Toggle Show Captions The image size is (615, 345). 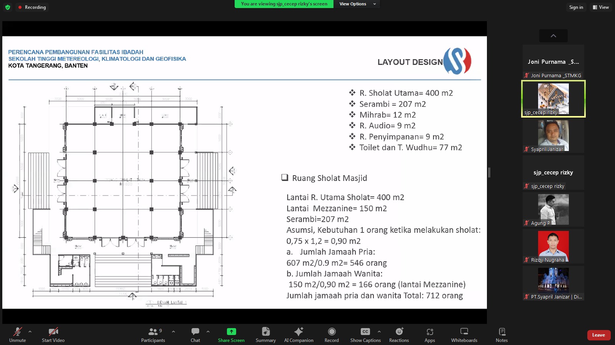point(365,332)
